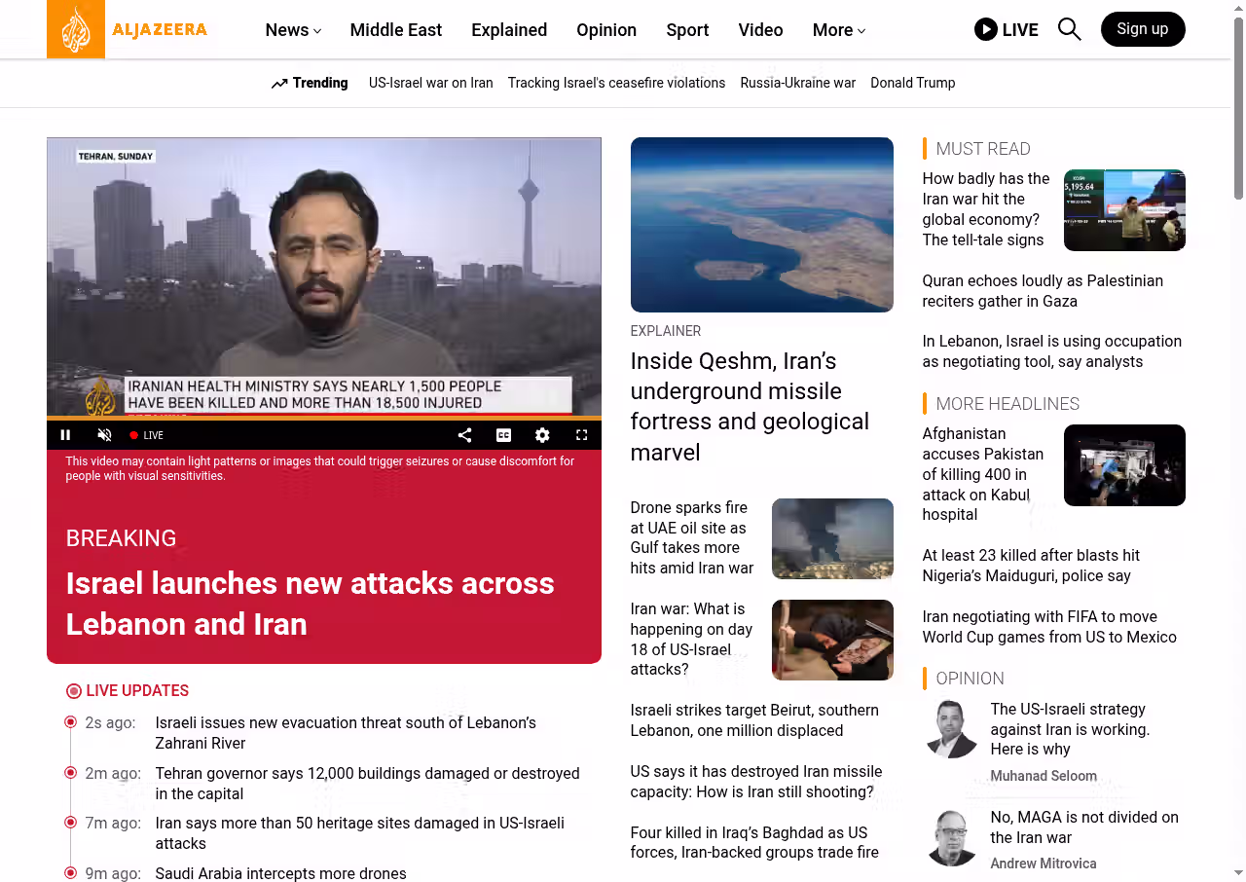The width and height of the screenshot is (1246, 882).
Task: Open Qeshm island aerial thumbnail
Action: tap(761, 225)
